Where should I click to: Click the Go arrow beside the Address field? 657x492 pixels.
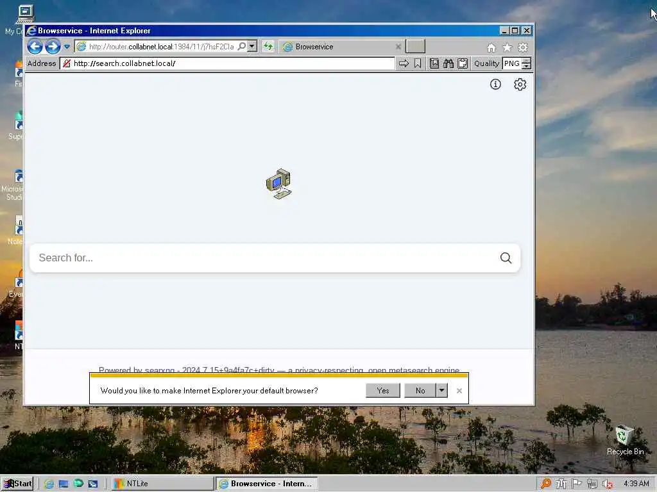(404, 63)
